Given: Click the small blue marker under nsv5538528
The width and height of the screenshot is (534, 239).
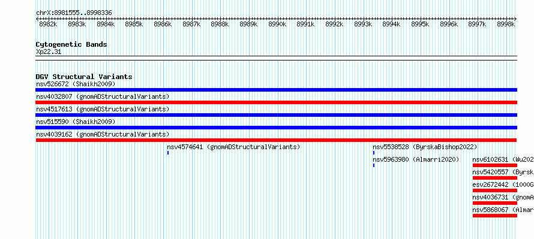Looking at the screenshot, I should pyautogui.click(x=374, y=153).
